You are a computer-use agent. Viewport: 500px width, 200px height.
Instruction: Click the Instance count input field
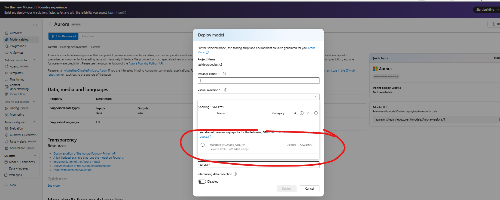(258, 81)
